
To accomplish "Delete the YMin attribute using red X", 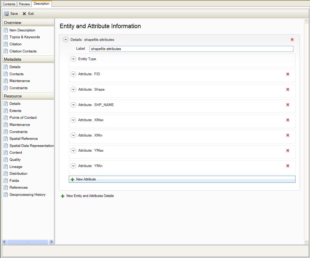I will click(x=287, y=166).
